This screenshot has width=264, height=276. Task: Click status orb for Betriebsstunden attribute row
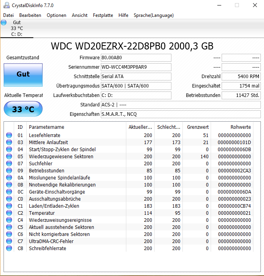9,170
